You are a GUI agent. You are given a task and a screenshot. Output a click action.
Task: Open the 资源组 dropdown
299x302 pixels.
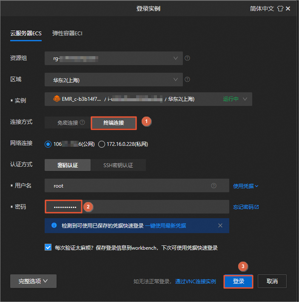coord(114,58)
